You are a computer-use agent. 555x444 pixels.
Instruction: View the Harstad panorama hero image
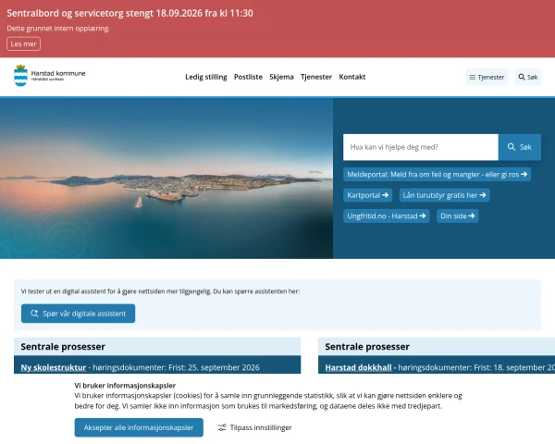tap(166, 179)
